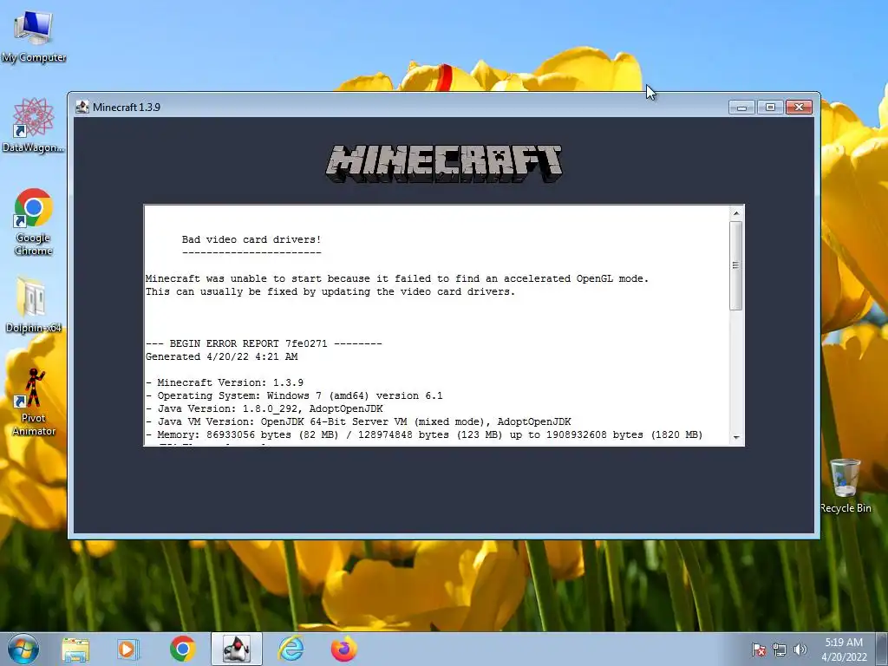Click the 'Memory: 86933056 bytes' line
888x666 pixels.
coord(424,435)
